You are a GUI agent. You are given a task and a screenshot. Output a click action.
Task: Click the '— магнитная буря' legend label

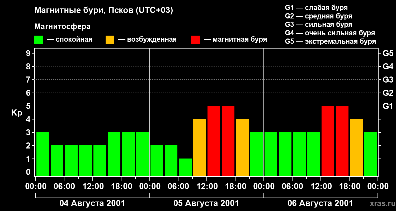click(x=235, y=40)
